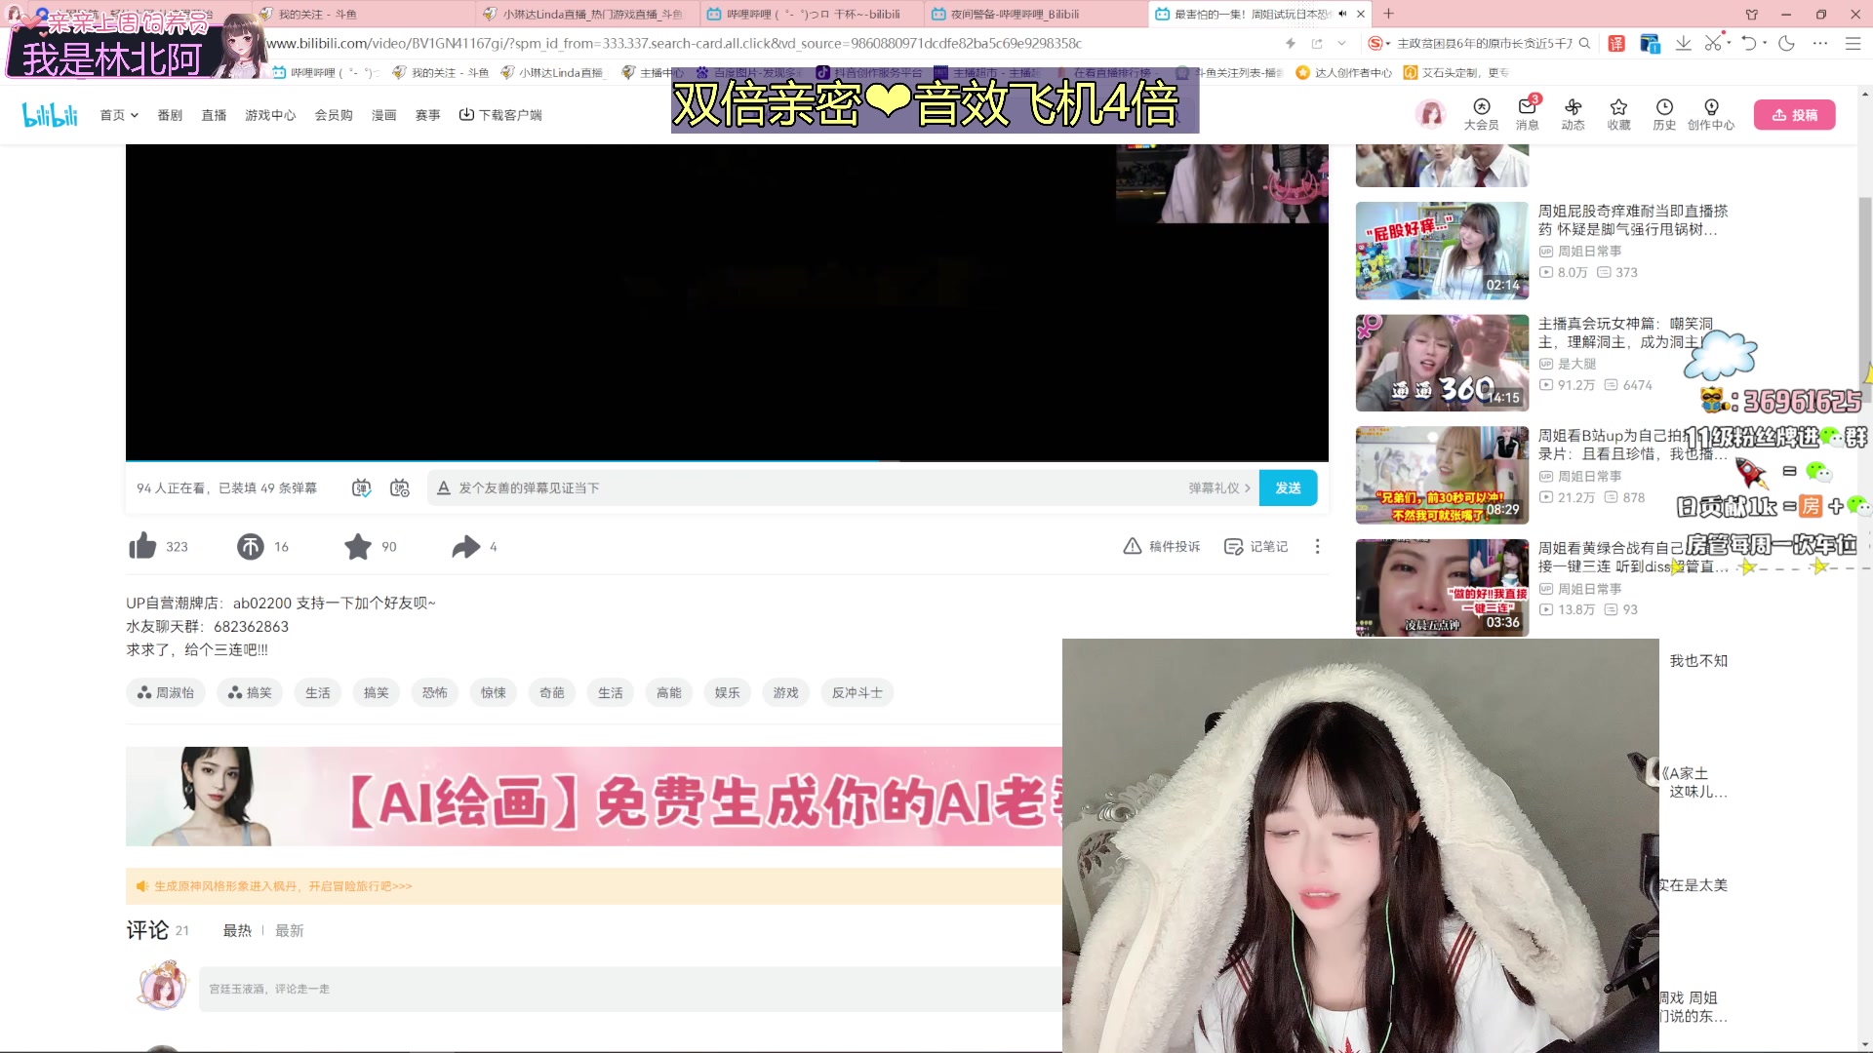Toggle night mode moon icon
This screenshot has width=1873, height=1053.
pos(1786,43)
